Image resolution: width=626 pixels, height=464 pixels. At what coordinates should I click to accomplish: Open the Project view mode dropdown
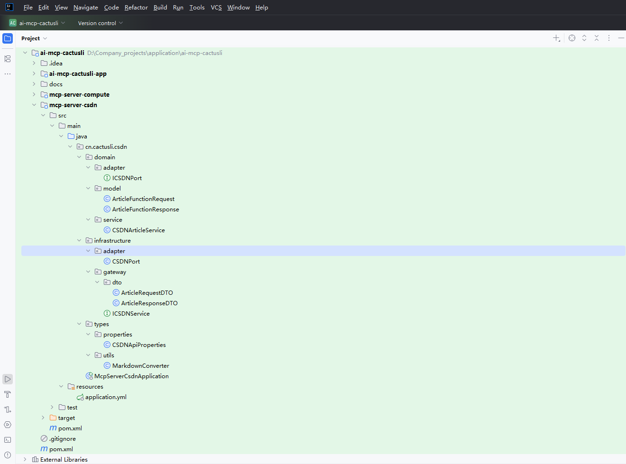click(34, 38)
